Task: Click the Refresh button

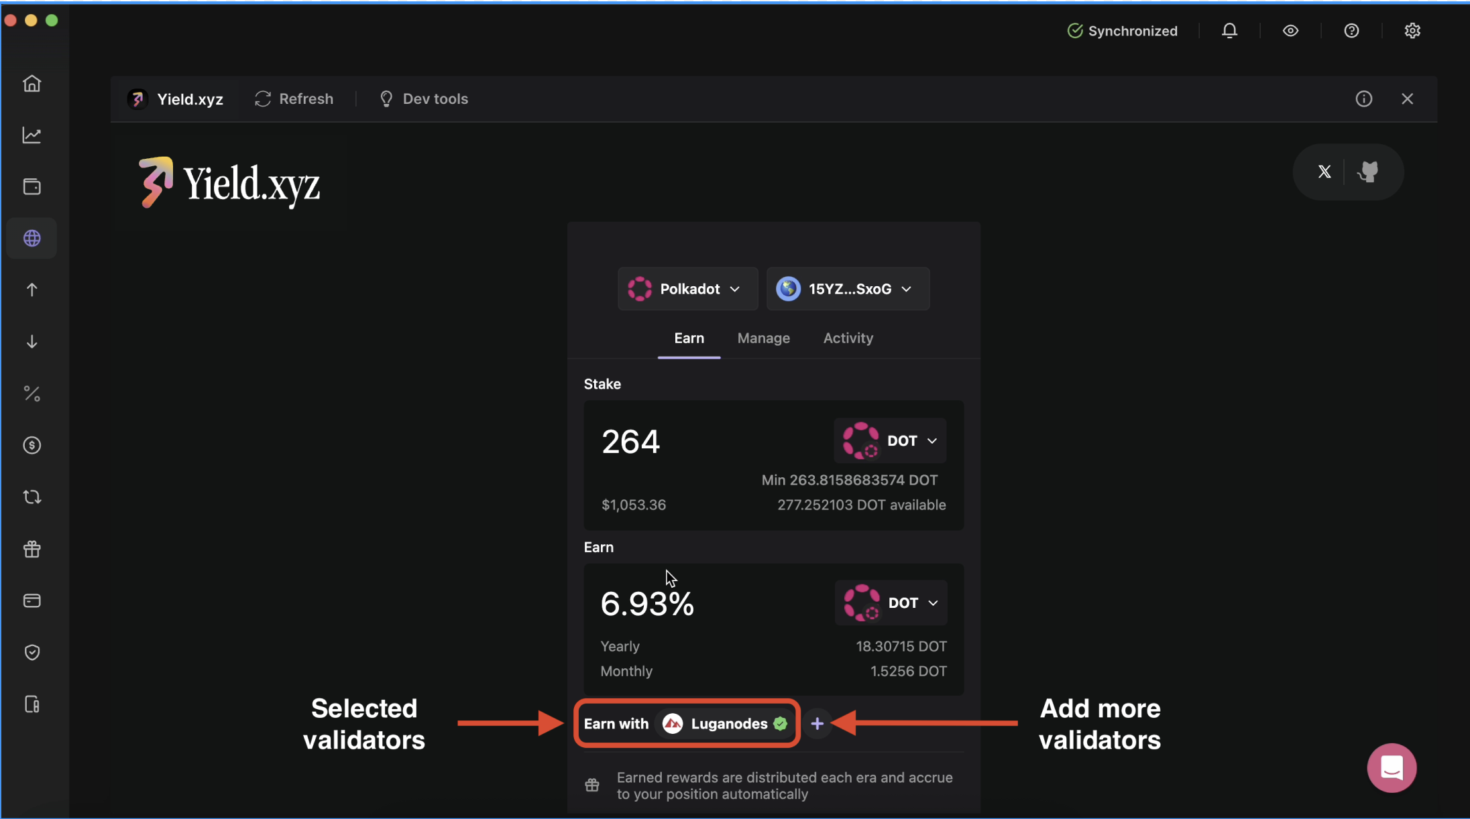Action: [x=294, y=99]
